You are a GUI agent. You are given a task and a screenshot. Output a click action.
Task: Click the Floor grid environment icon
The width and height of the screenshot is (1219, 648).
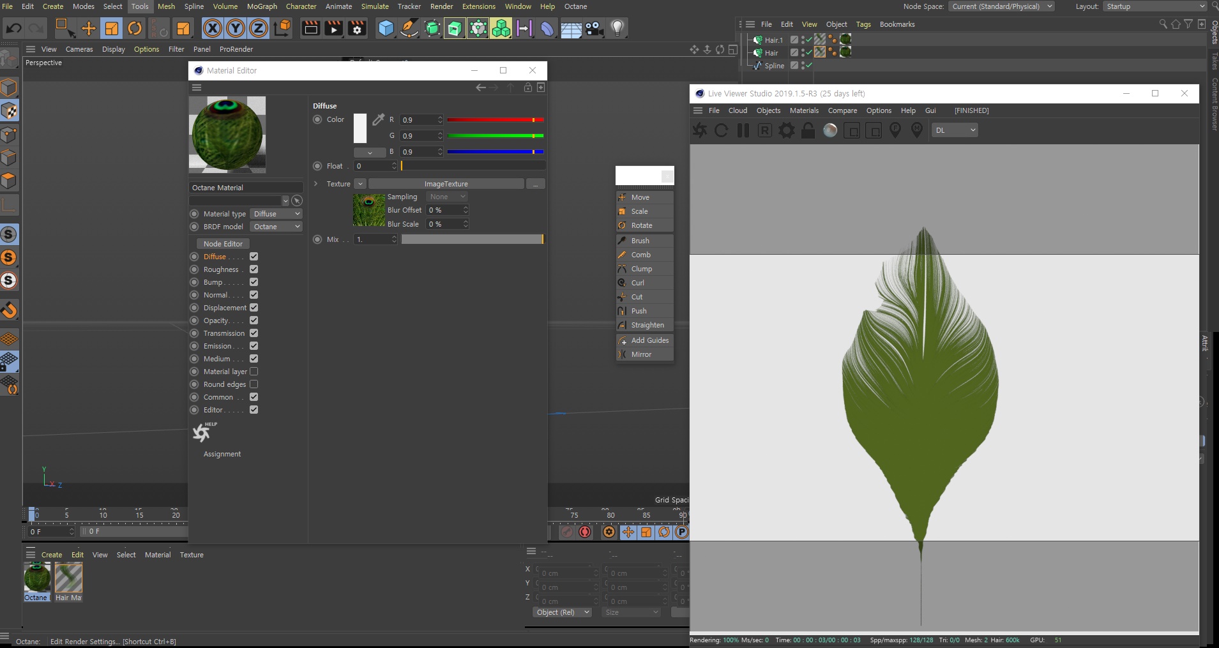[571, 28]
